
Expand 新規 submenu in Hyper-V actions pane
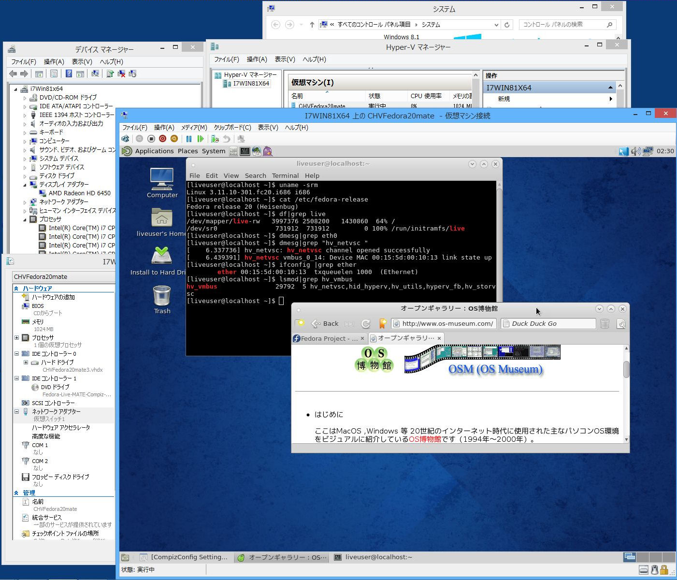click(x=611, y=99)
